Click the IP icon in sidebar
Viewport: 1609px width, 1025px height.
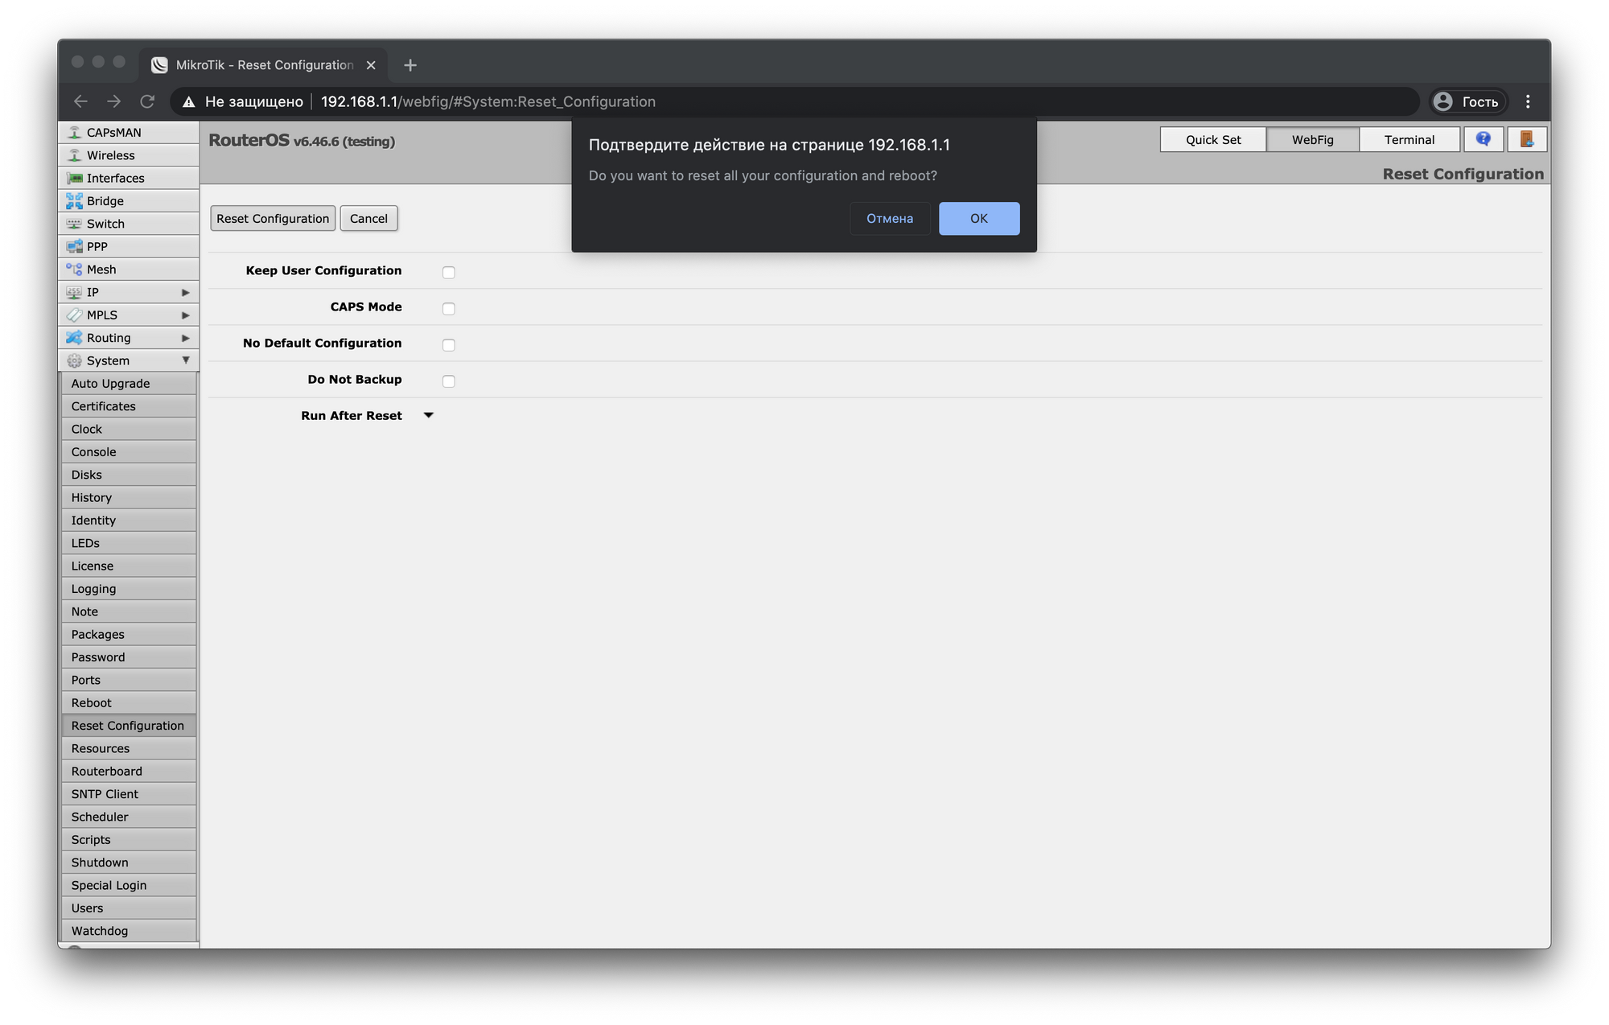pyautogui.click(x=74, y=291)
